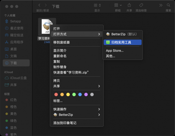Open the iCloud 共享 folder in sidebar

click(16, 85)
